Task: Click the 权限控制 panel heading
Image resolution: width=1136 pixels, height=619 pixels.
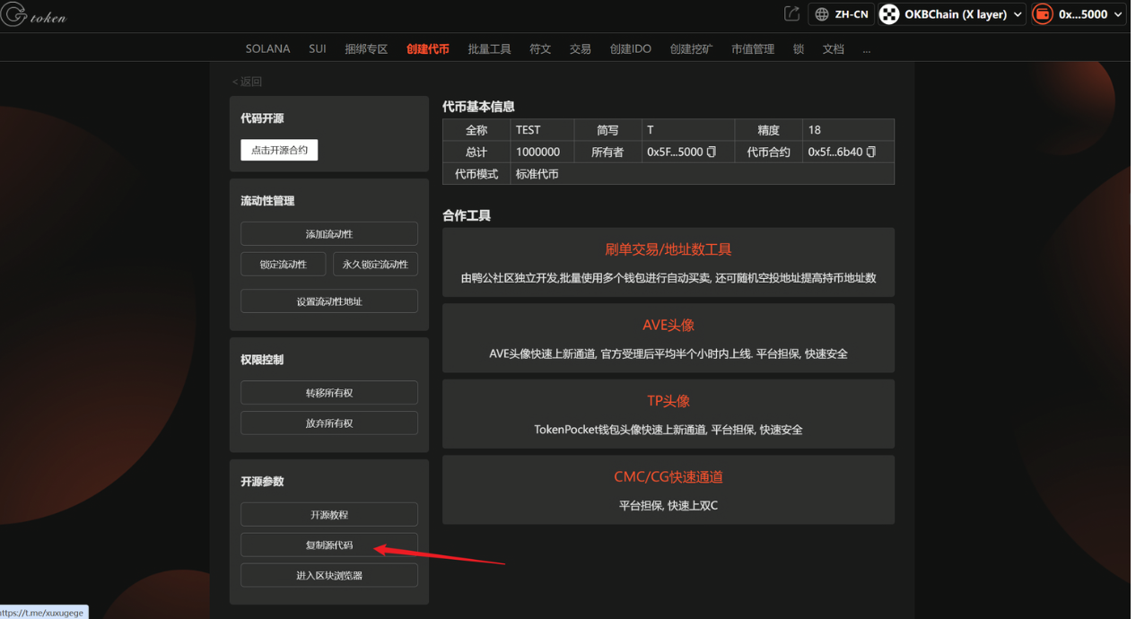Action: pos(262,360)
